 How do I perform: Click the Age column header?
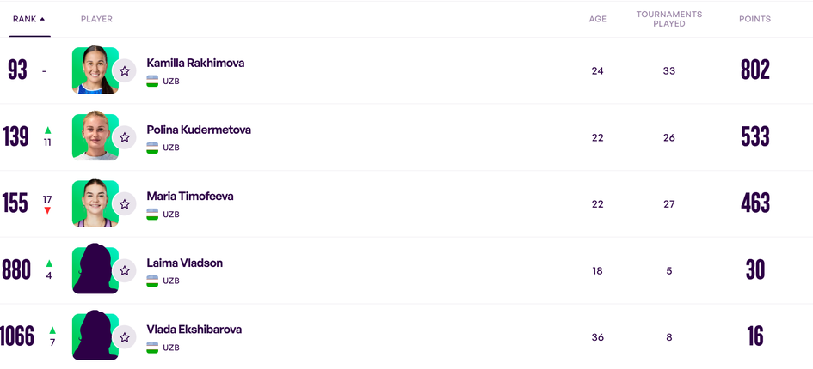click(597, 19)
